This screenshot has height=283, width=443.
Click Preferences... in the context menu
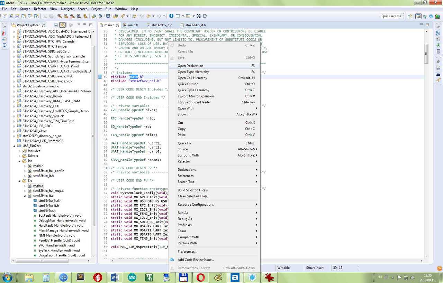pos(187,252)
